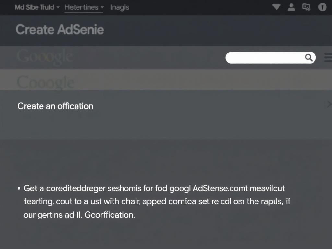Image resolution: width=332 pixels, height=249 pixels.
Task: Open the hamburger menu icon beside search
Action: click(x=328, y=58)
